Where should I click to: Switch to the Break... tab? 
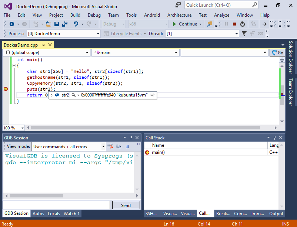tap(223, 214)
